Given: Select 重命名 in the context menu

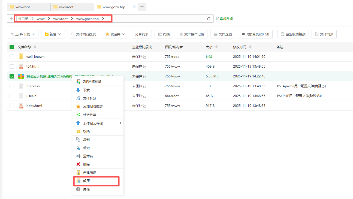Looking at the screenshot, I should [x=88, y=156].
